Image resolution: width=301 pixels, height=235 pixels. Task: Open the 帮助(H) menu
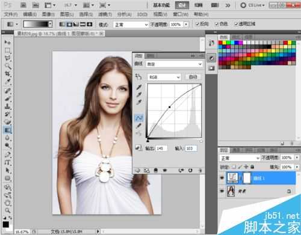201,14
